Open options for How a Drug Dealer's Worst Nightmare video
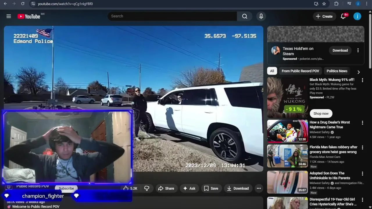The image size is (372, 209). [362, 123]
